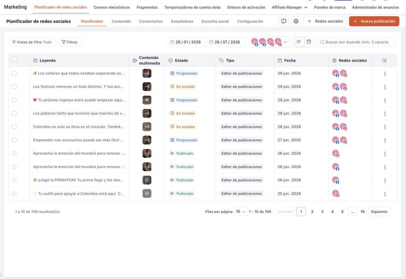Check the 'Los collares que todos' row checkbox
This screenshot has width=406, height=279.
click(x=14, y=73)
